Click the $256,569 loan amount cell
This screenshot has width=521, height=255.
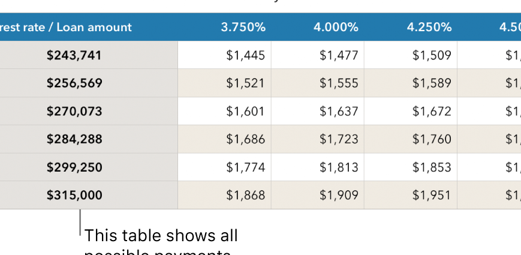point(74,83)
